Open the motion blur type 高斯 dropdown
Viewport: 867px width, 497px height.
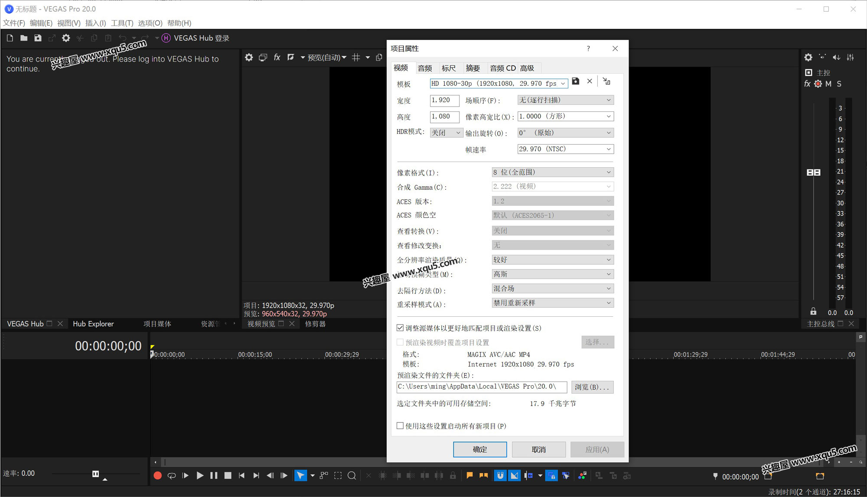pos(553,274)
